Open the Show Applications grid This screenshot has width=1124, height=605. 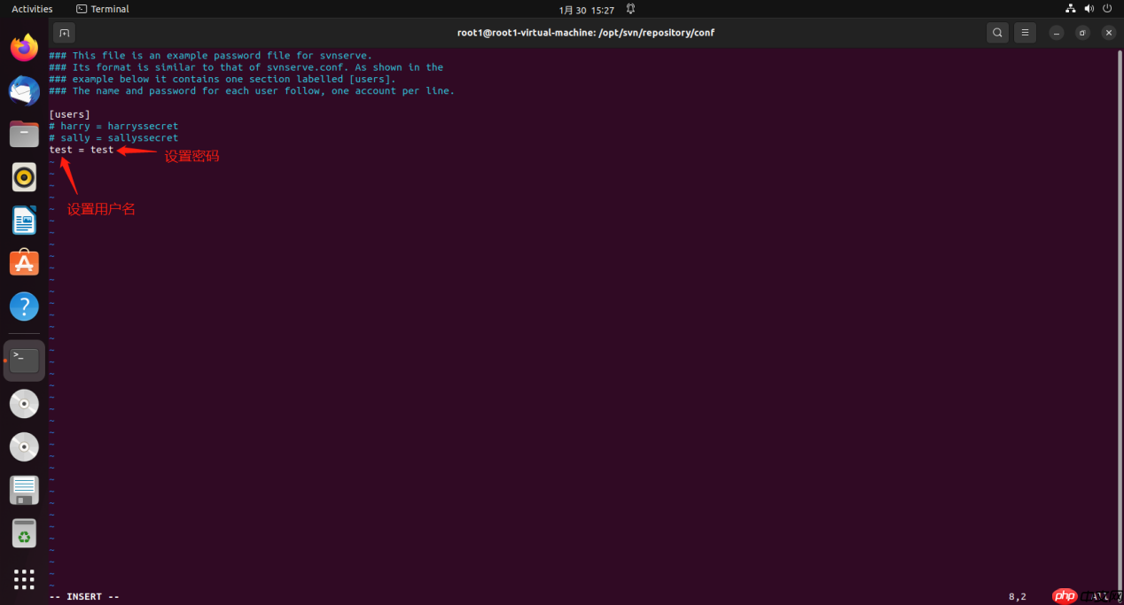pos(24,579)
